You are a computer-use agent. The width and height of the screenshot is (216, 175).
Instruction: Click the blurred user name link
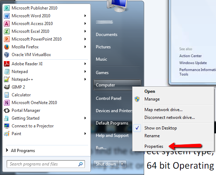coord(104,22)
